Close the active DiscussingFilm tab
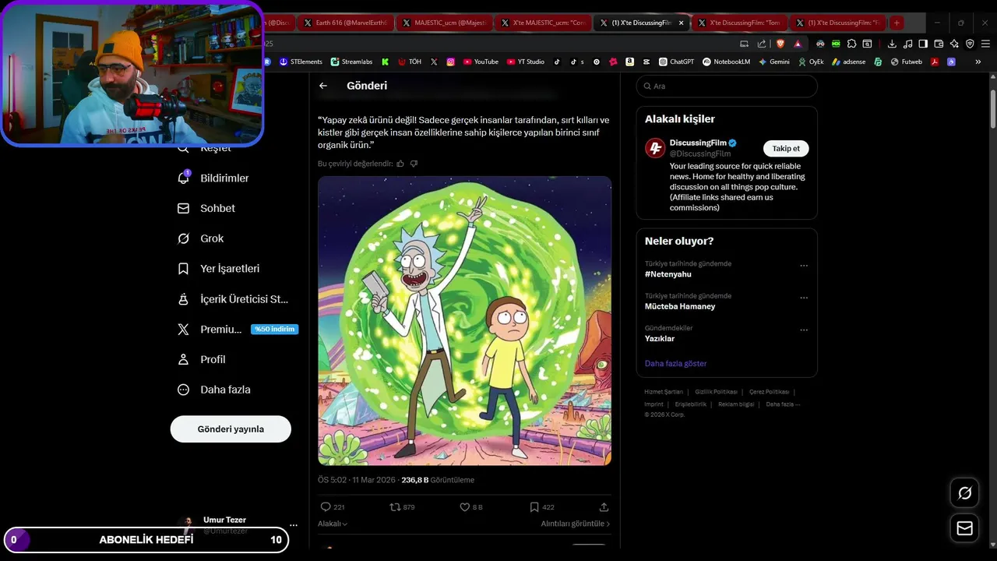The height and width of the screenshot is (561, 997). 682,23
